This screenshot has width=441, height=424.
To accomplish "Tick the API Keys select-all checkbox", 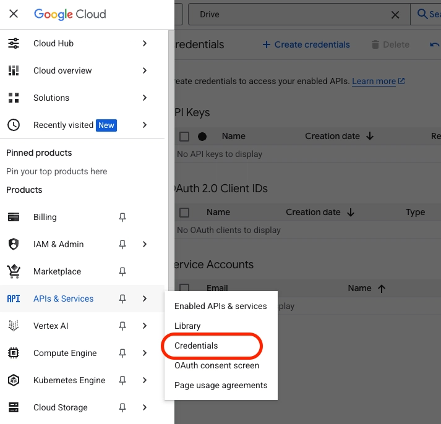I will pyautogui.click(x=184, y=137).
